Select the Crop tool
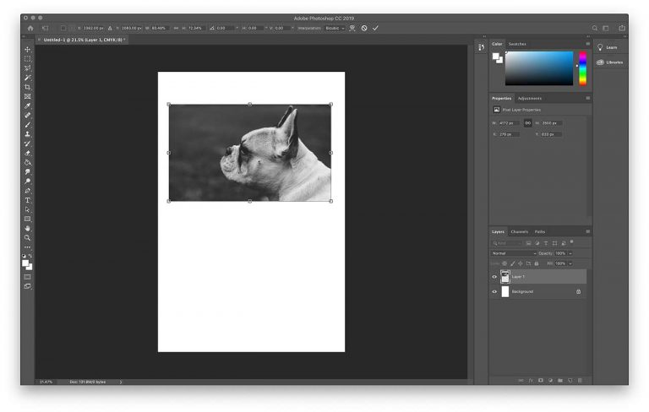This screenshot has width=649, height=412. [x=27, y=87]
